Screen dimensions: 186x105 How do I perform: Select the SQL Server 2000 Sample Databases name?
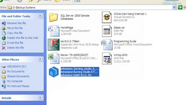(x=75, y=17)
